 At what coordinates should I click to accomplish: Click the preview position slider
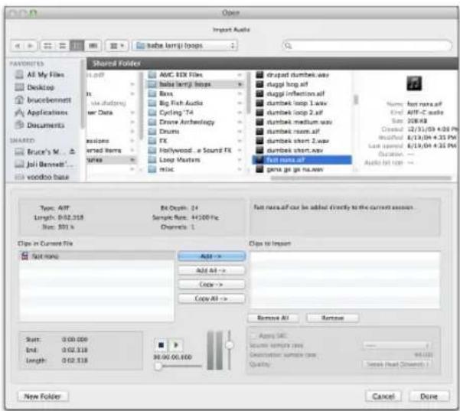tap(178, 366)
